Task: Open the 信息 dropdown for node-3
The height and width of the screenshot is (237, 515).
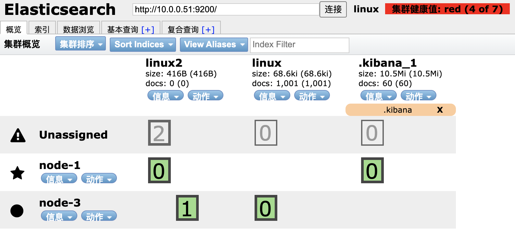Action: 59,216
